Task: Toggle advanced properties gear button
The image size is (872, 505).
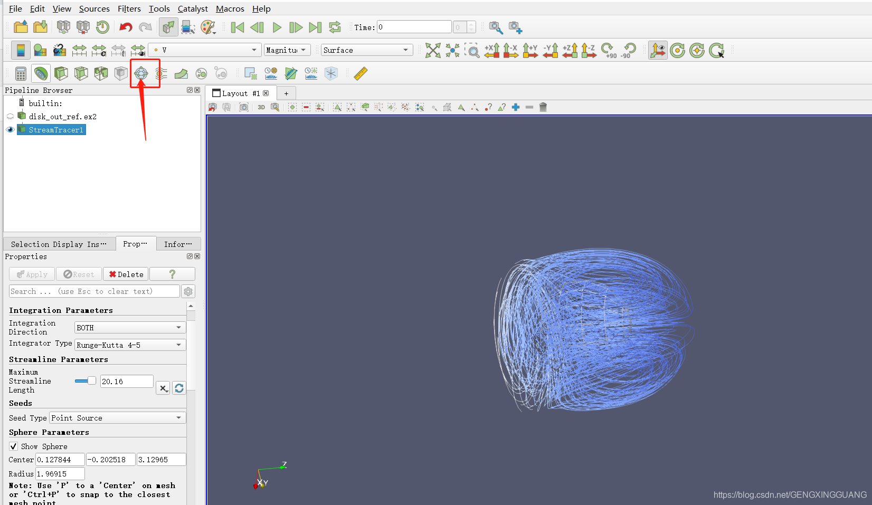Action: coord(188,291)
